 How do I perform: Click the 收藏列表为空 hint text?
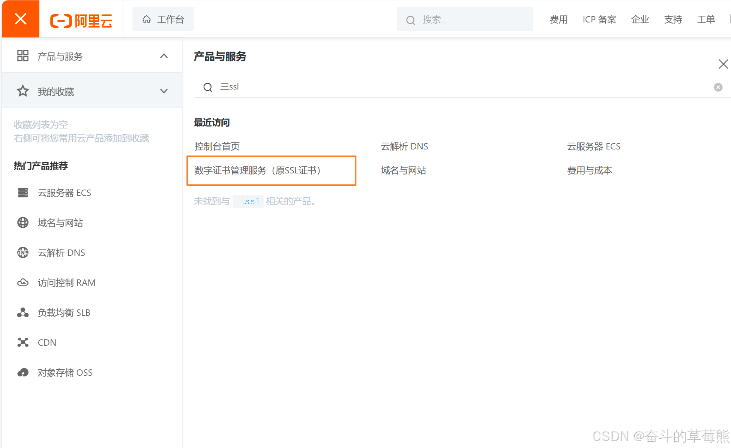[x=41, y=124]
